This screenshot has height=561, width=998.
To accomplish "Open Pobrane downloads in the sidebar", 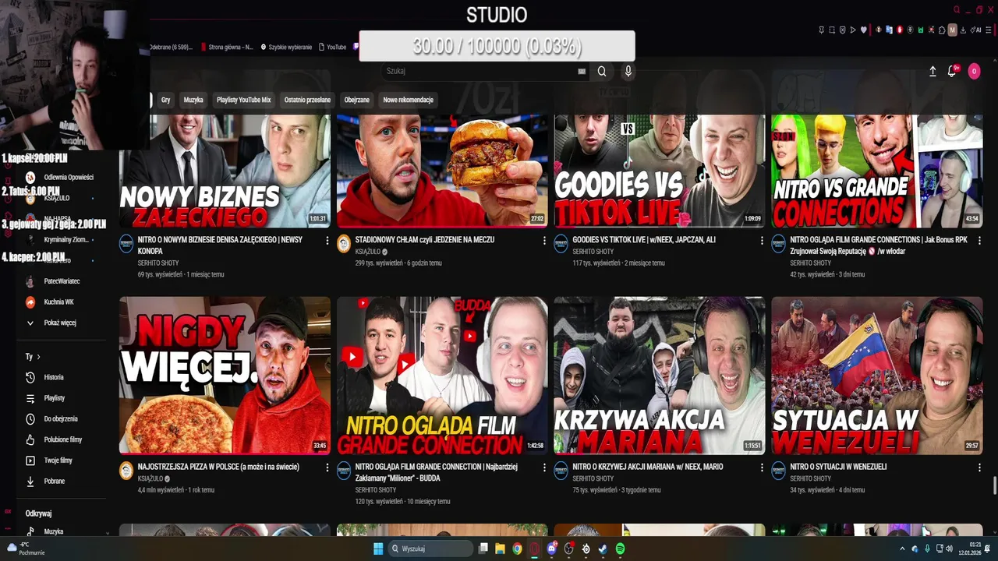I will (x=54, y=482).
